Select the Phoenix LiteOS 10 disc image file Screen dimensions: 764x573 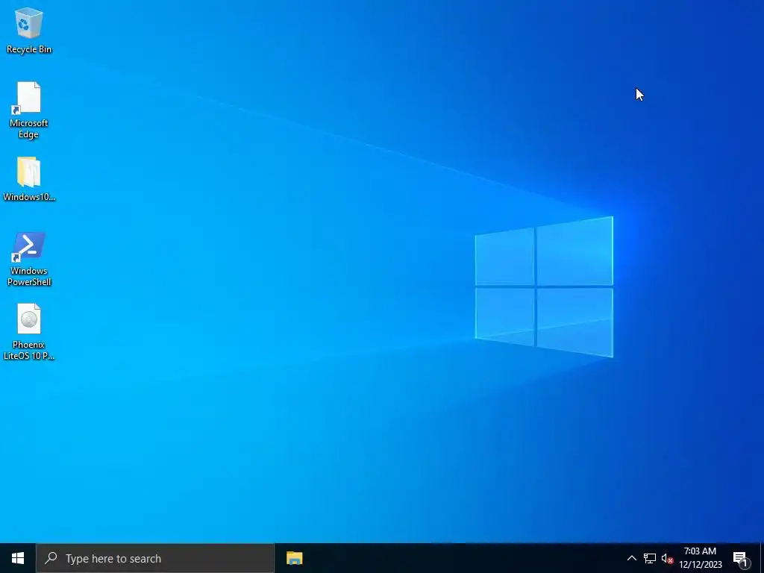click(x=29, y=332)
